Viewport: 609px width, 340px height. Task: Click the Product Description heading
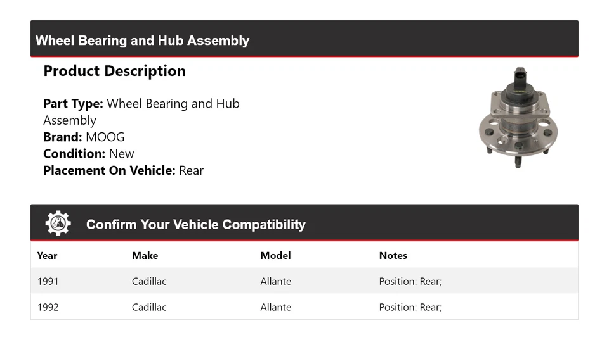(115, 71)
